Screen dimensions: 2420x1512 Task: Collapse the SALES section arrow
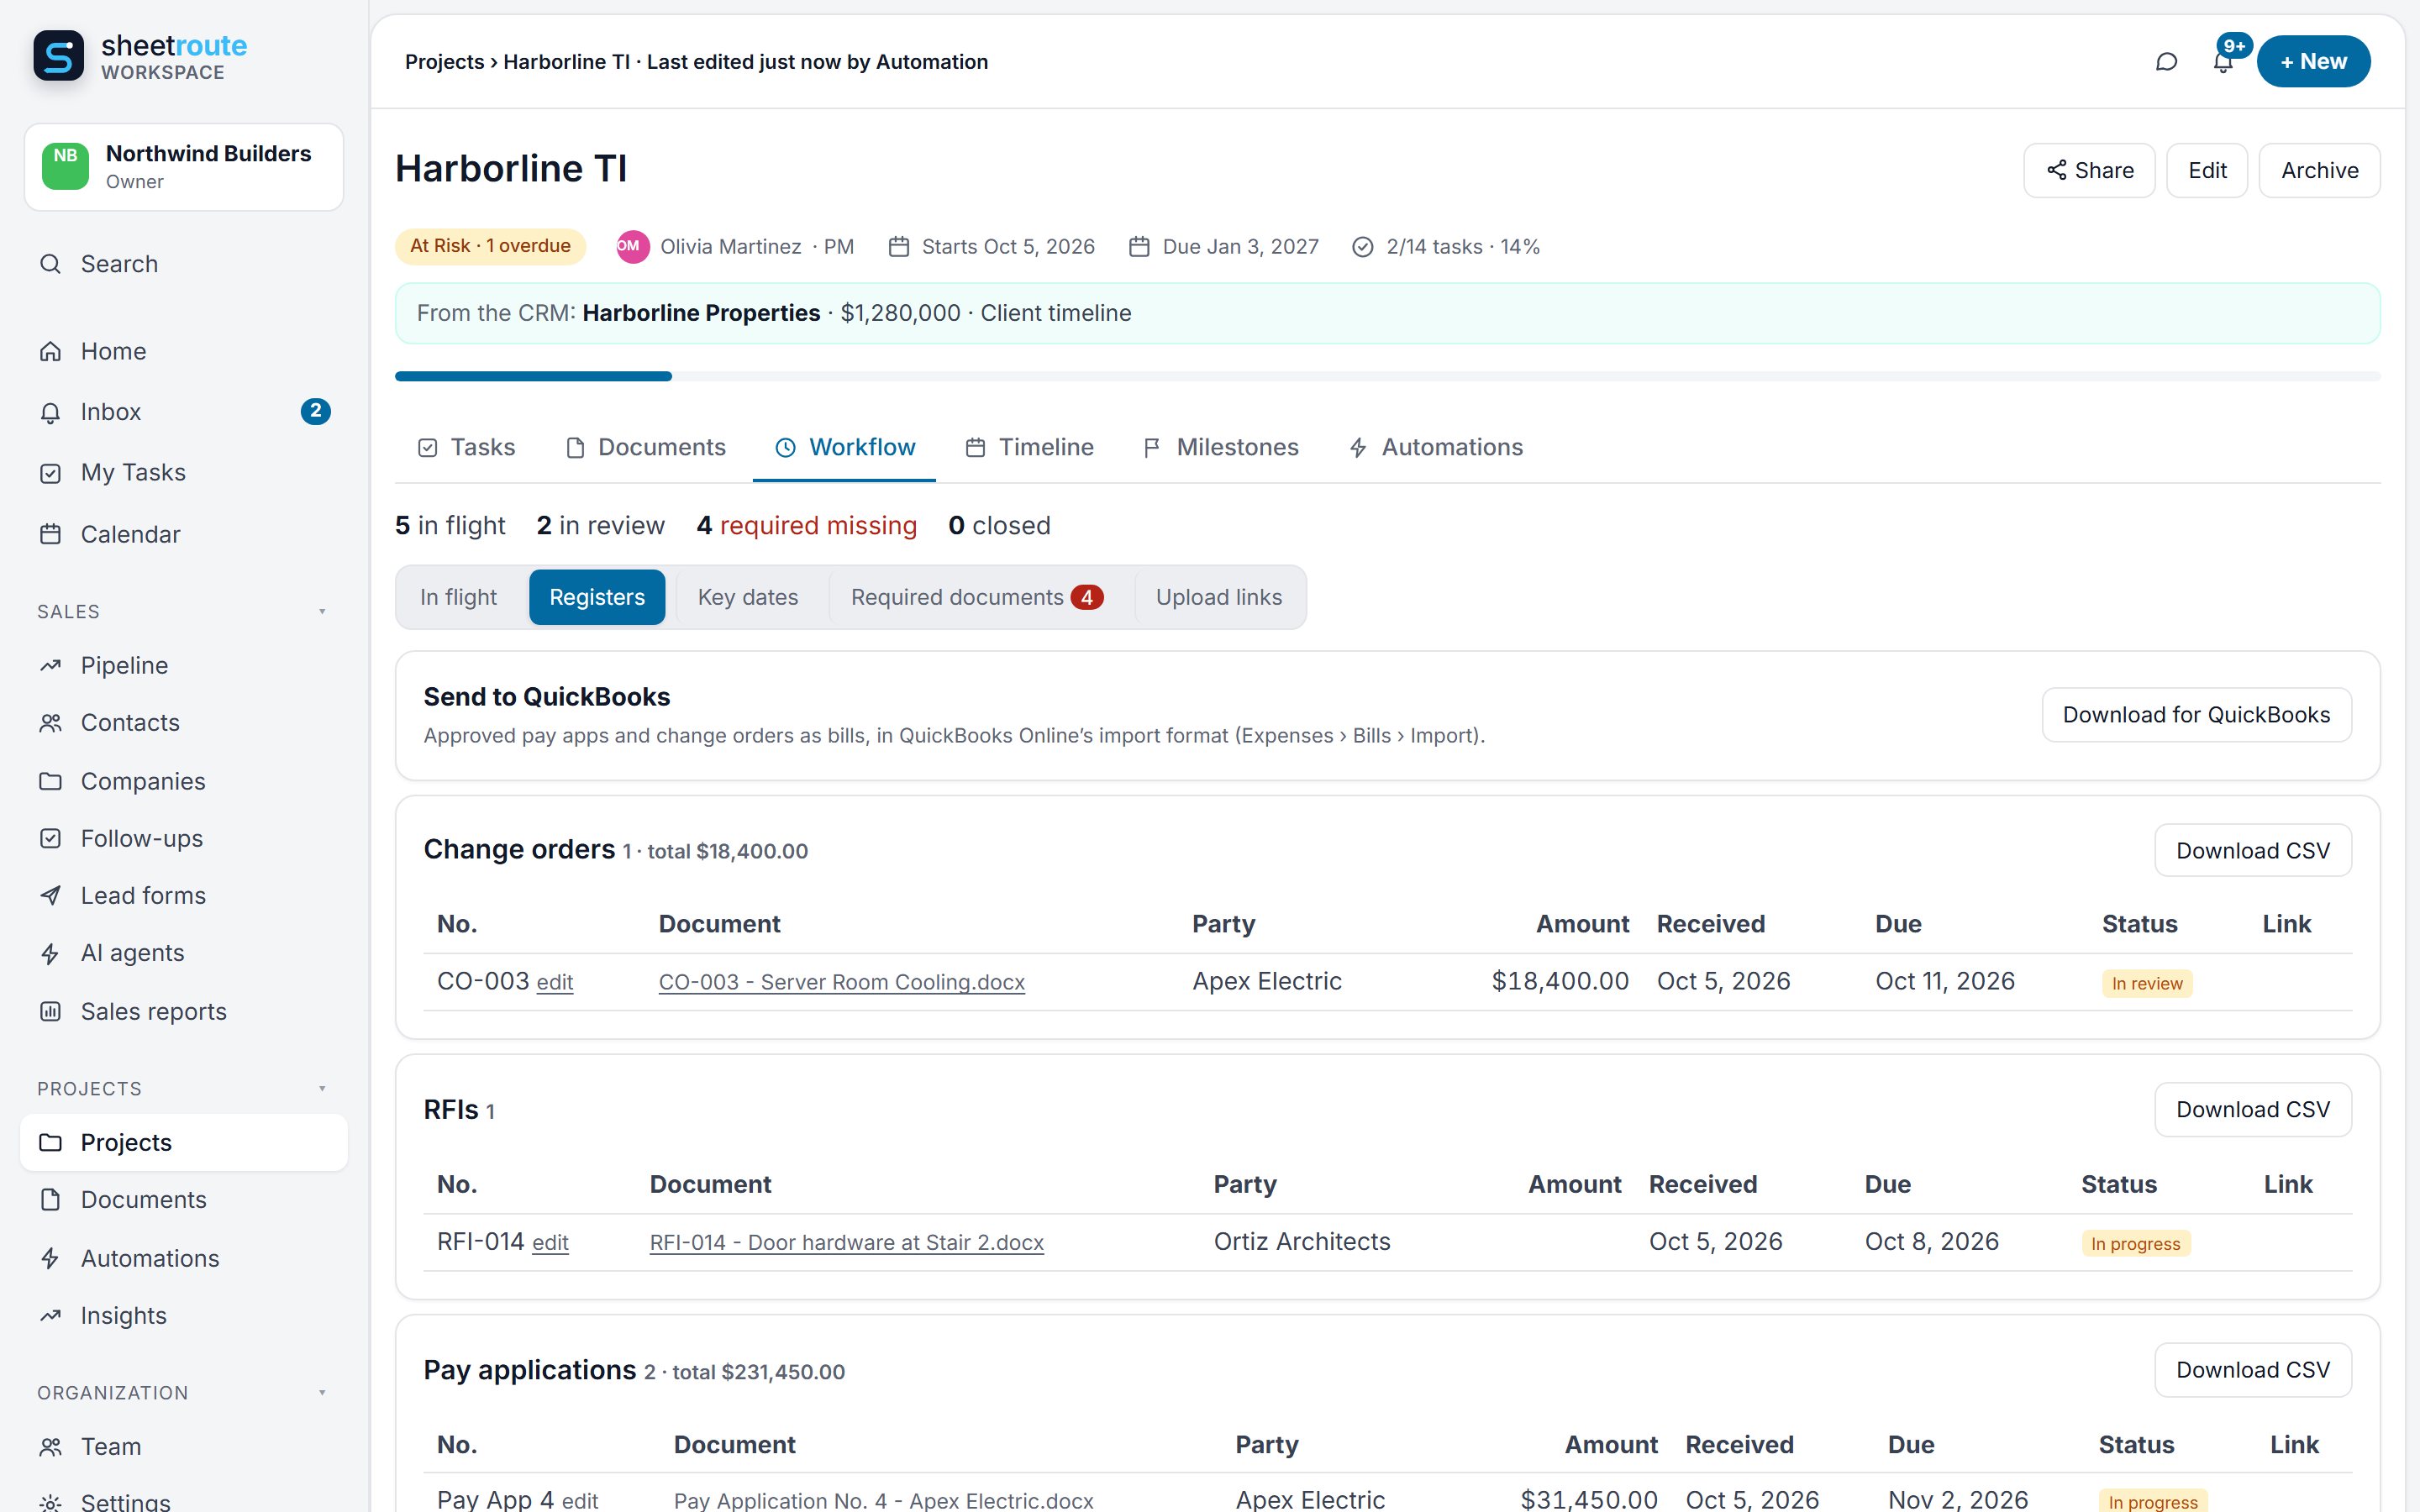pos(322,611)
